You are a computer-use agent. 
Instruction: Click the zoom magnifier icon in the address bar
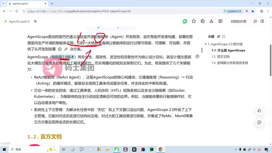246,11
